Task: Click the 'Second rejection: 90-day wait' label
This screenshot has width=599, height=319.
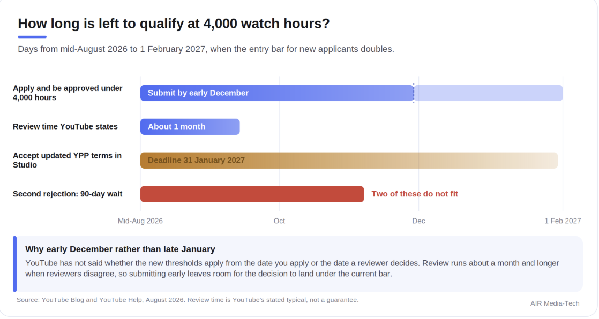Action: pyautogui.click(x=68, y=194)
